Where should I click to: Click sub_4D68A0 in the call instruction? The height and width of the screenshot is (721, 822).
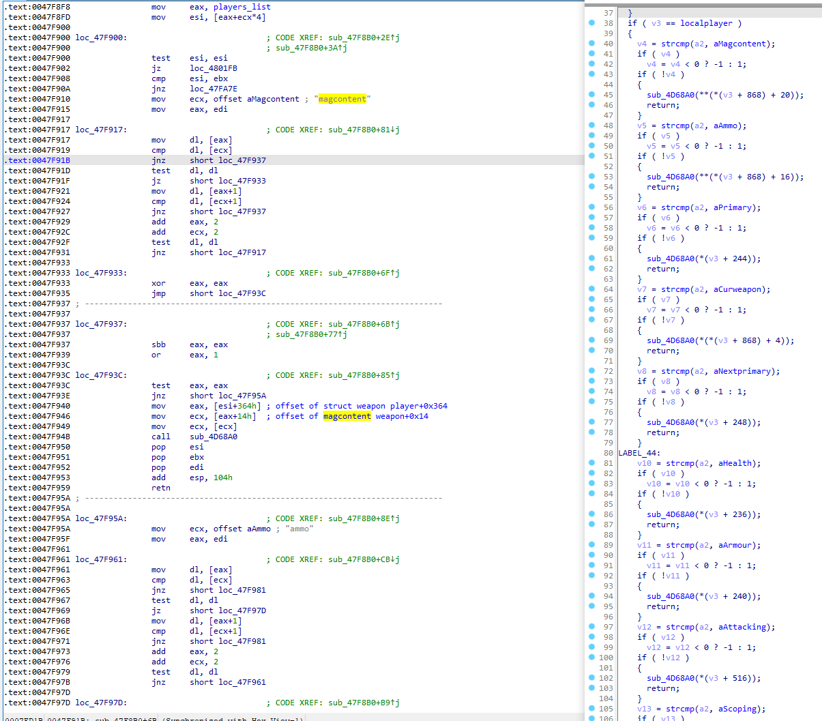click(214, 437)
